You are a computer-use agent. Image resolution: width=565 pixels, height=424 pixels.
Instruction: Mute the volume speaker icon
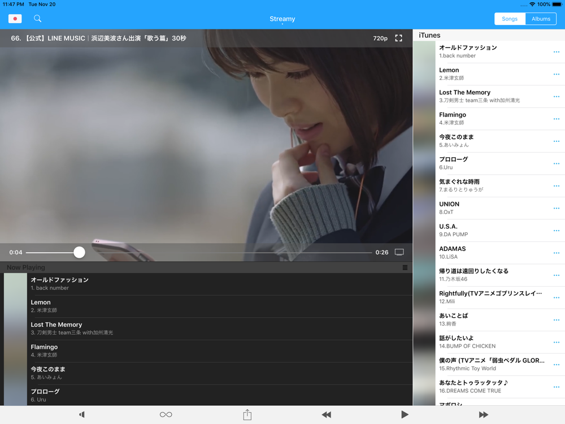pyautogui.click(x=82, y=414)
